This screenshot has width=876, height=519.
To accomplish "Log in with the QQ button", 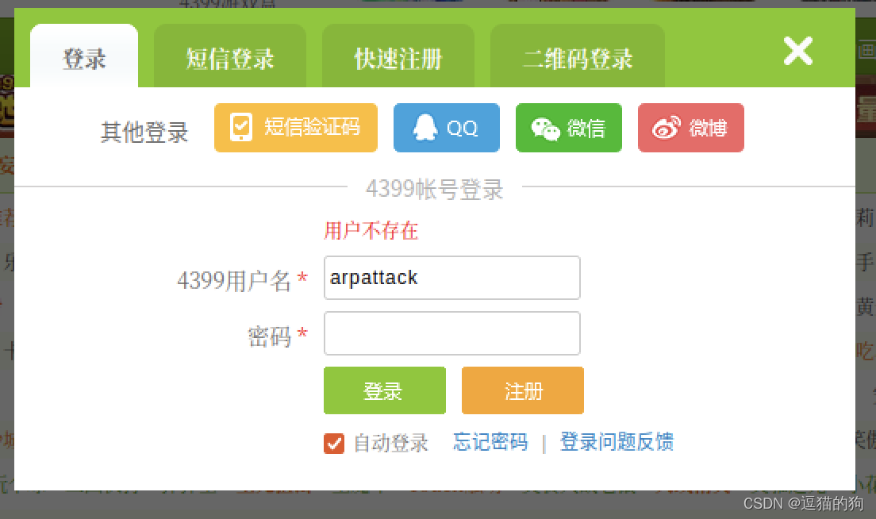I will 447,128.
